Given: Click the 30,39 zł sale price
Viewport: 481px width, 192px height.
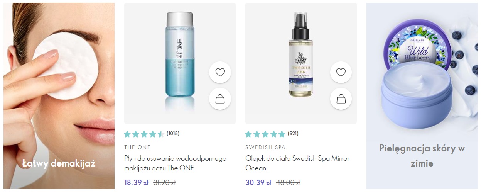Looking at the screenshot, I should coord(258,183).
